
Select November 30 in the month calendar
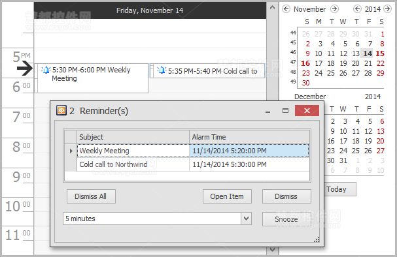coord(305,83)
